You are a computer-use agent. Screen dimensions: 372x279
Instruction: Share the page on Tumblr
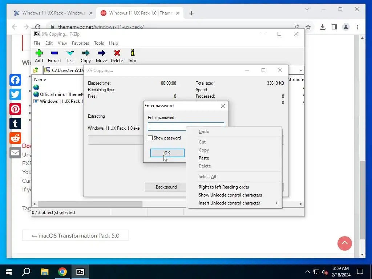15,124
